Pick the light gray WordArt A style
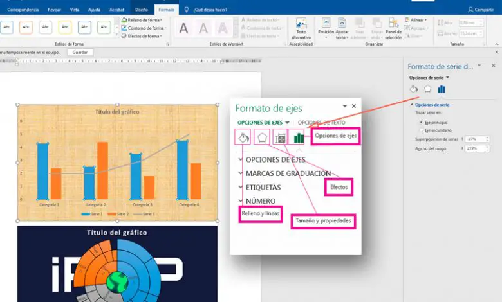 pos(203,28)
